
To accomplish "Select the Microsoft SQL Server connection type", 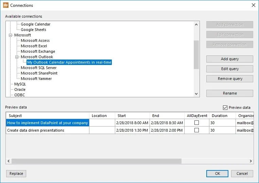I will [x=38, y=68].
